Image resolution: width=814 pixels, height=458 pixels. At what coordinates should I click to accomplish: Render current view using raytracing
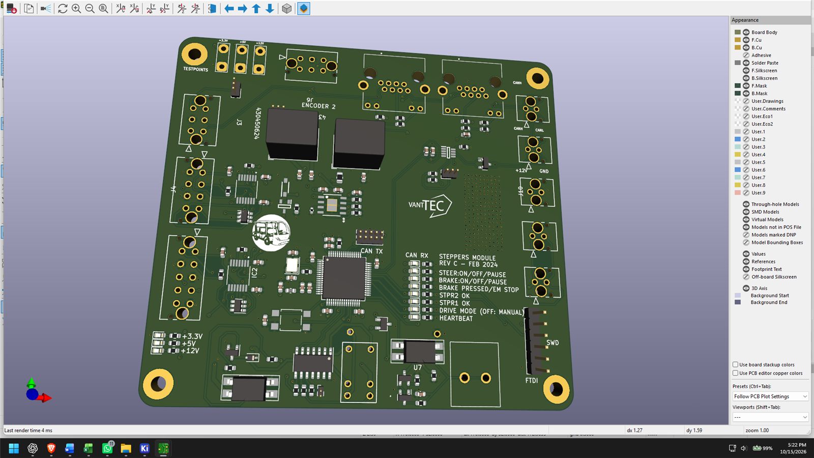[46, 9]
